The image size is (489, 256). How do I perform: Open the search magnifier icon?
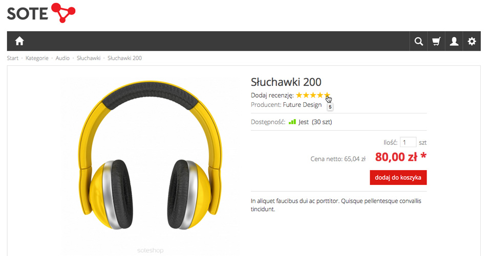click(x=418, y=41)
